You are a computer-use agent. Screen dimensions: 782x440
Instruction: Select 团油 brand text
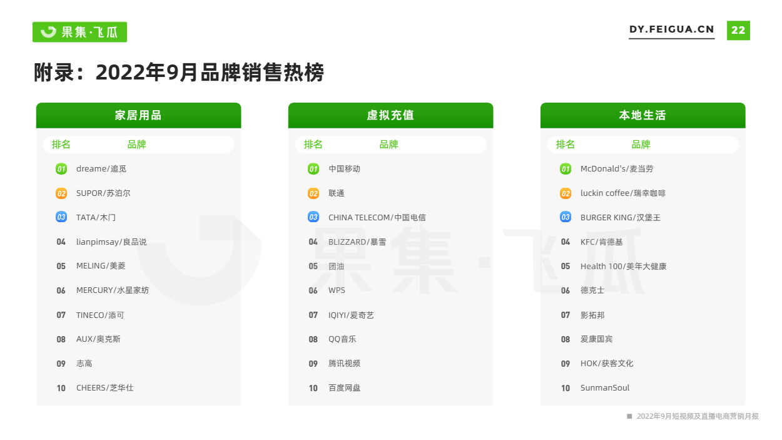click(337, 266)
